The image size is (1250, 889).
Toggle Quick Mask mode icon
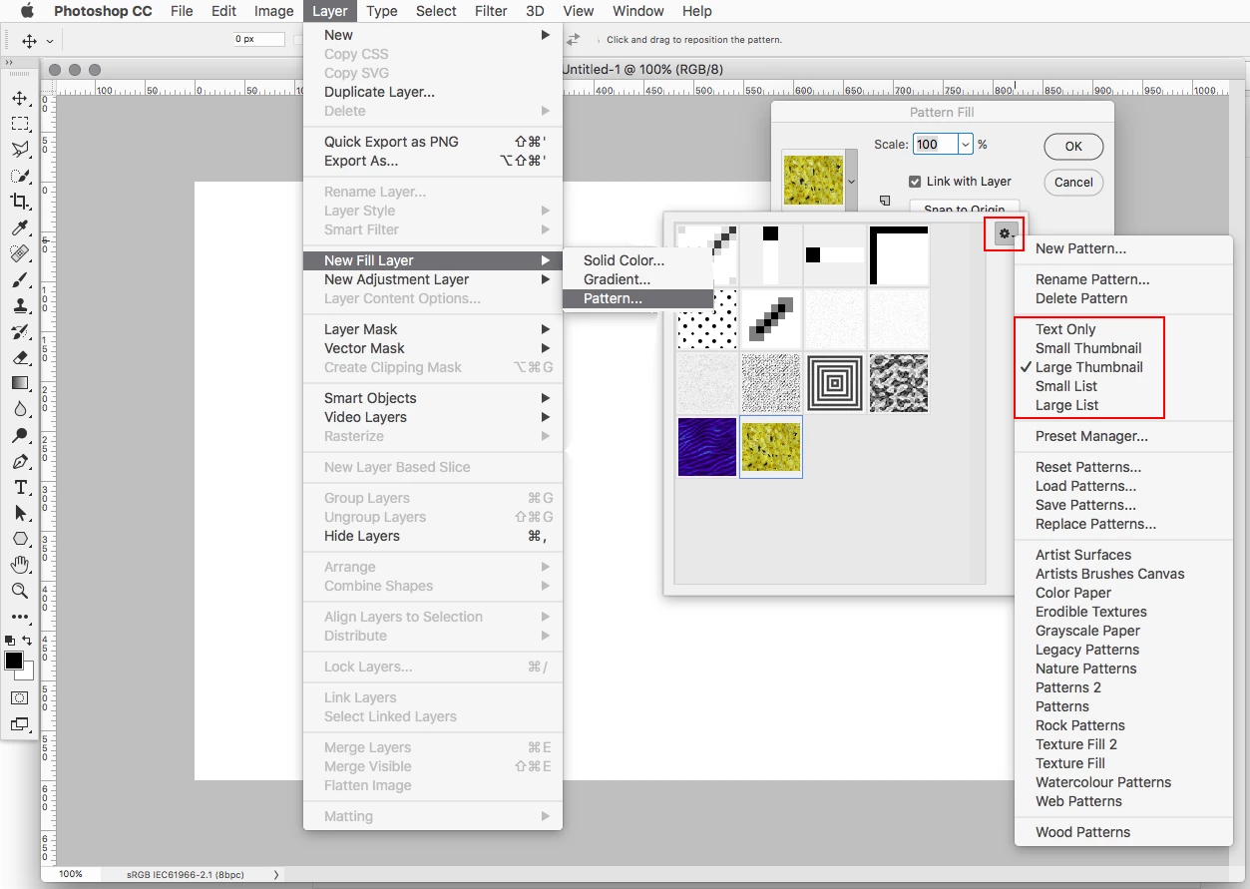(x=20, y=697)
